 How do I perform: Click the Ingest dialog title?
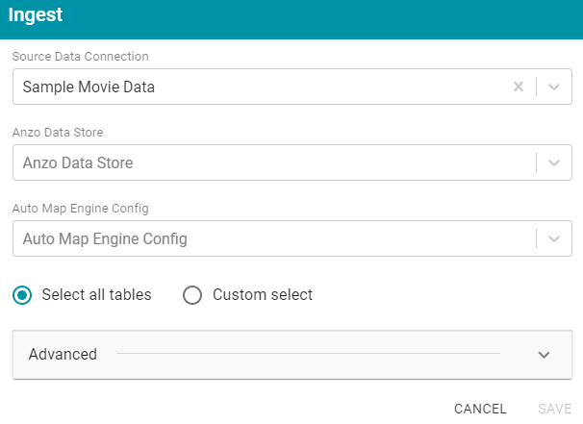pos(36,15)
